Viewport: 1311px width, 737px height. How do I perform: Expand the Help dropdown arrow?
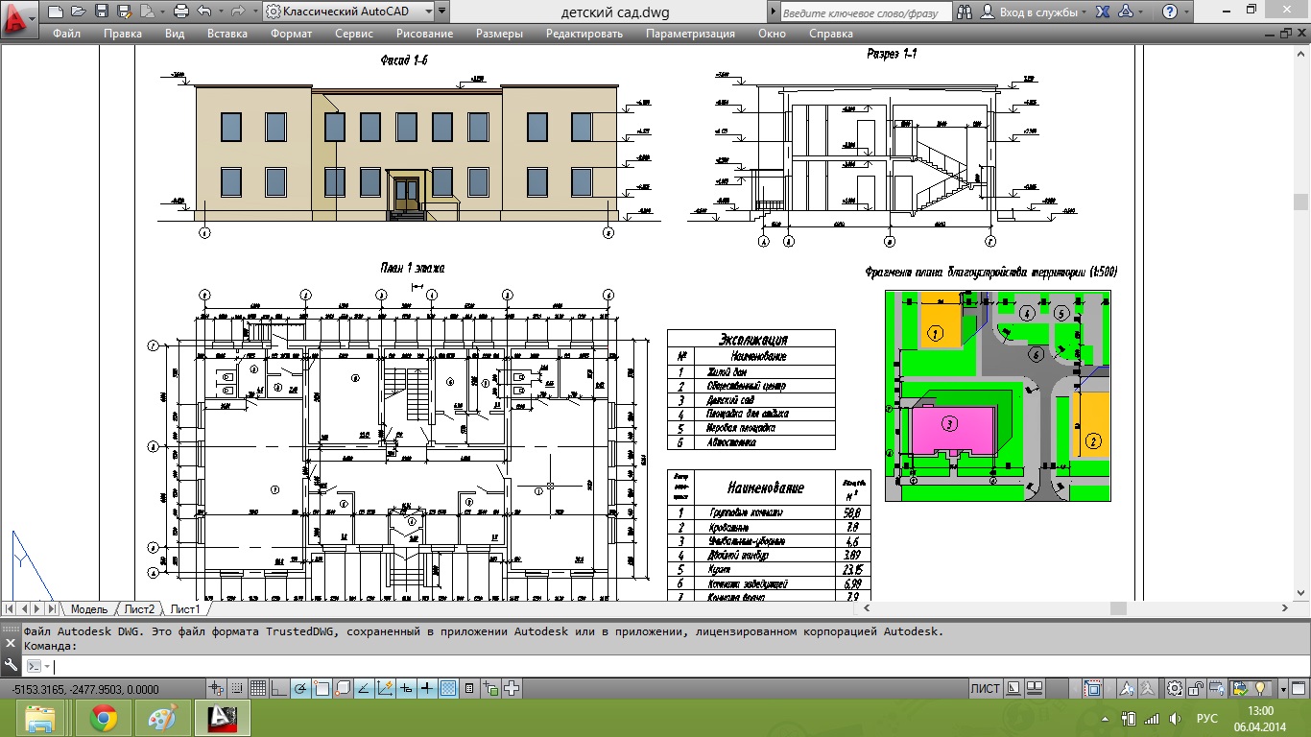tap(1188, 12)
